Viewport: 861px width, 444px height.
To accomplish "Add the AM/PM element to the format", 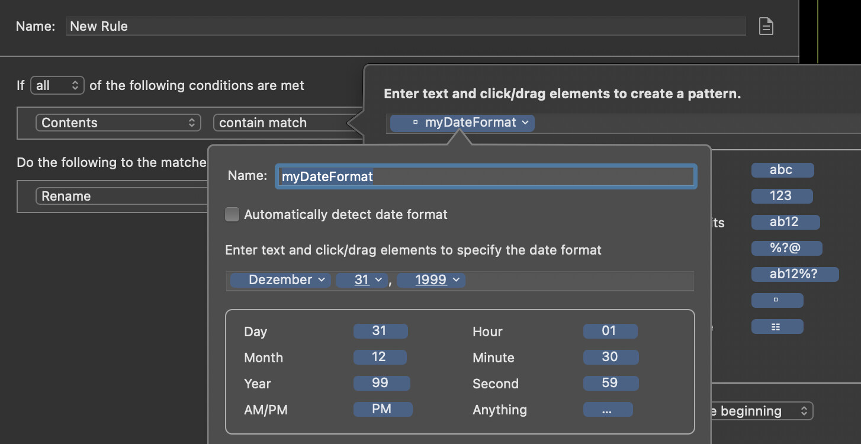I will [x=383, y=409].
